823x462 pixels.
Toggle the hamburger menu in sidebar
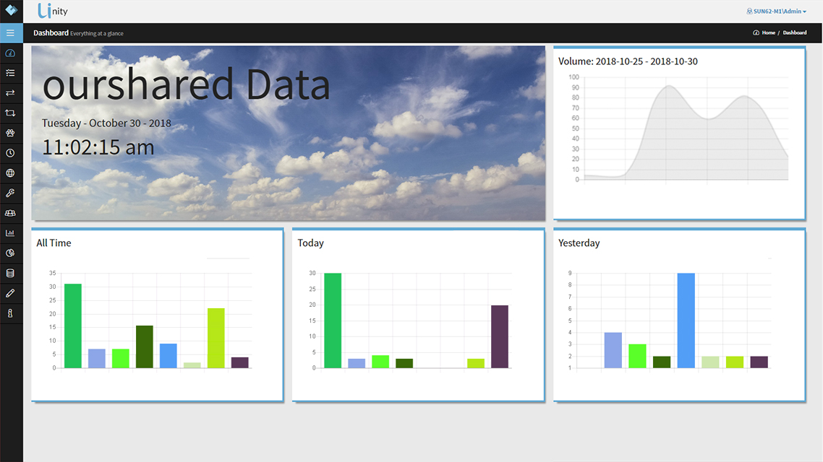pos(10,33)
